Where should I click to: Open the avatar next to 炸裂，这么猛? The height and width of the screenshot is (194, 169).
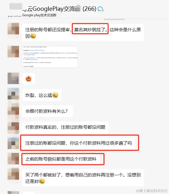pos(13,94)
